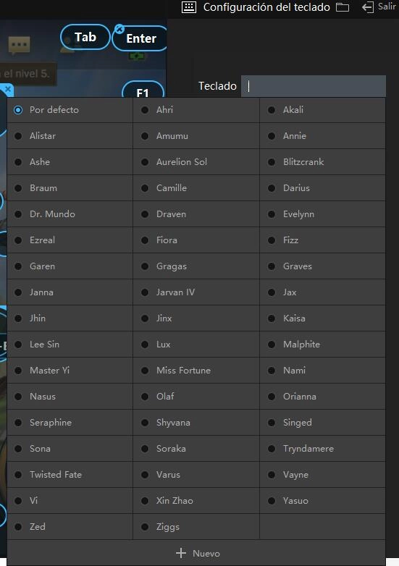Choose the Ahri keyboard profile

pyautogui.click(x=196, y=110)
